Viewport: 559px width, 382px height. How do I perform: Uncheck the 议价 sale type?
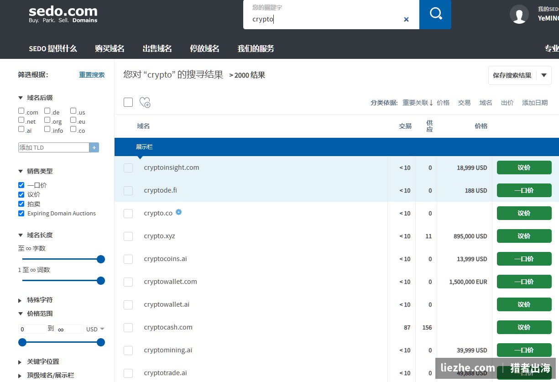click(21, 194)
